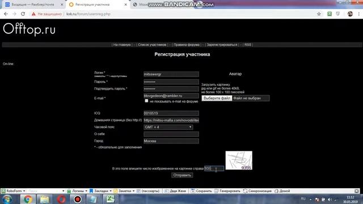Open the Chrome three-dot menu
363x204 pixels.
359,14
